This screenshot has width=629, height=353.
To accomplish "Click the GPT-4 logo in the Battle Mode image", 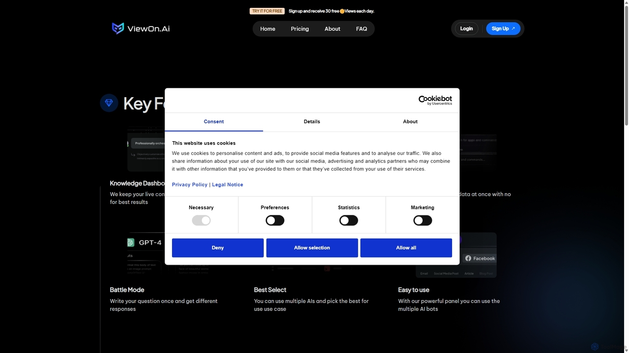I will (x=131, y=243).
